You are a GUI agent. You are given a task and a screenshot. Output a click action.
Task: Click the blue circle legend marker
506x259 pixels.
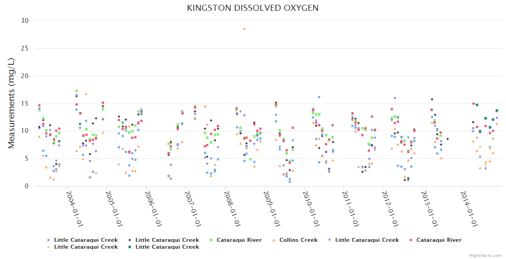48,240
